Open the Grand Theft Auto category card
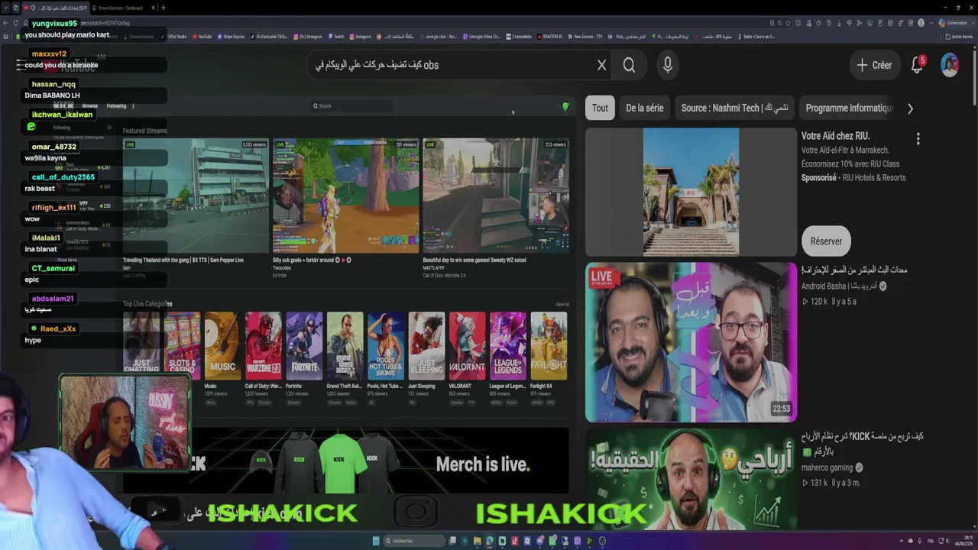Screen dimensions: 978x550 point(345,346)
